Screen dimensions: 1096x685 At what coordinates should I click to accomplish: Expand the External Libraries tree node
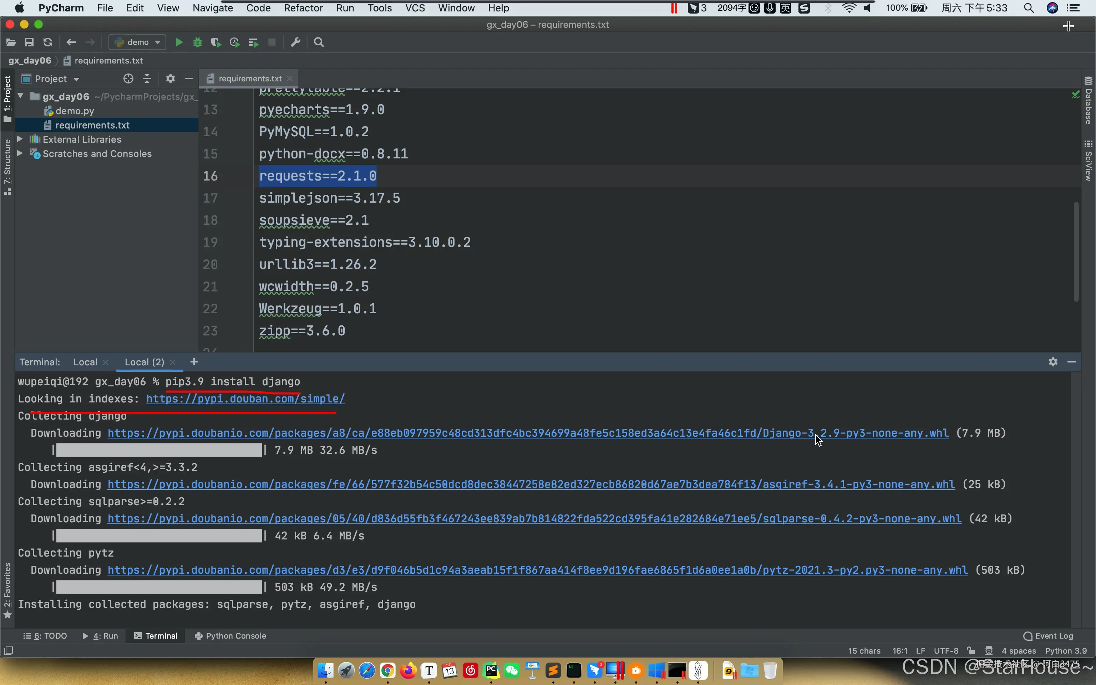point(20,139)
